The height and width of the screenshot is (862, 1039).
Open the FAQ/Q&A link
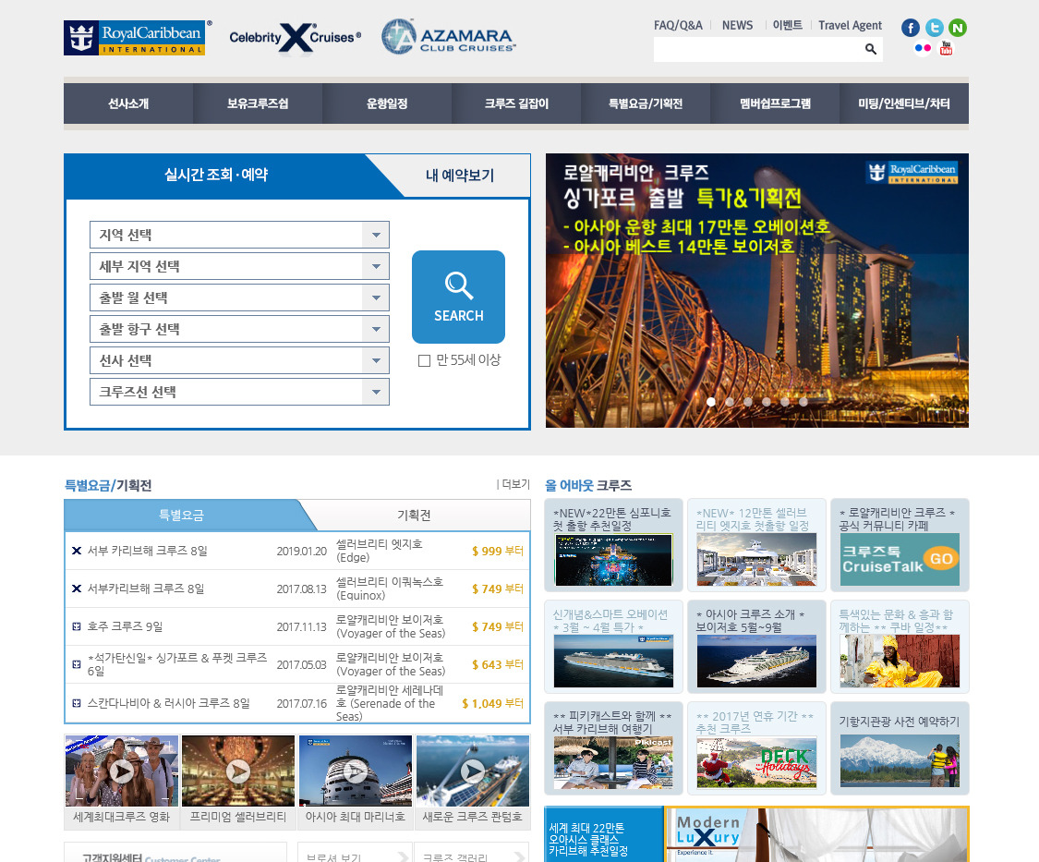[x=678, y=25]
